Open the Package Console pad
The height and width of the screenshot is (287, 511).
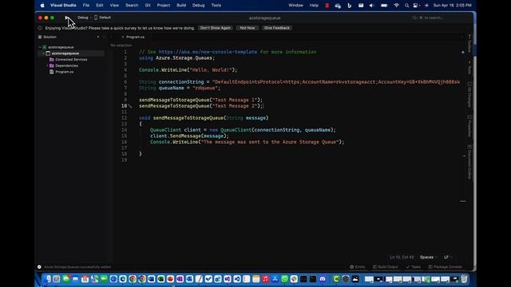(x=446, y=267)
